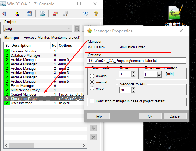Click the St column header

[x=7, y=45]
